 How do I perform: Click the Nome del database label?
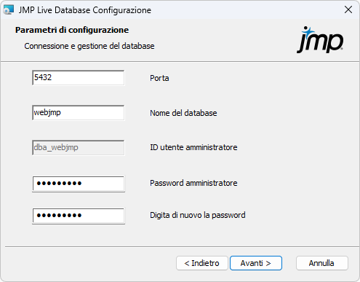(183, 113)
